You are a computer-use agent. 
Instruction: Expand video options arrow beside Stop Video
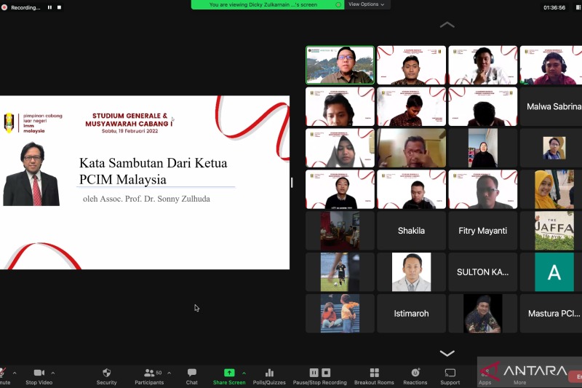[x=52, y=373]
